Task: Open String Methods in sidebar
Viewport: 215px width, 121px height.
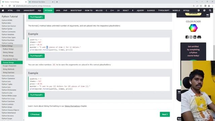Action: point(8,69)
